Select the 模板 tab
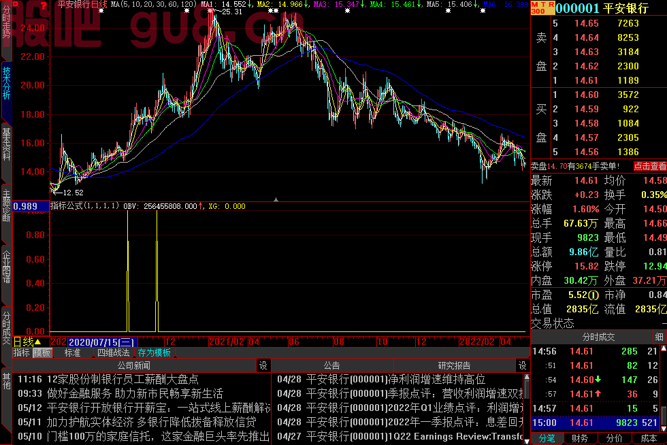This screenshot has height=445, width=667. 42,352
